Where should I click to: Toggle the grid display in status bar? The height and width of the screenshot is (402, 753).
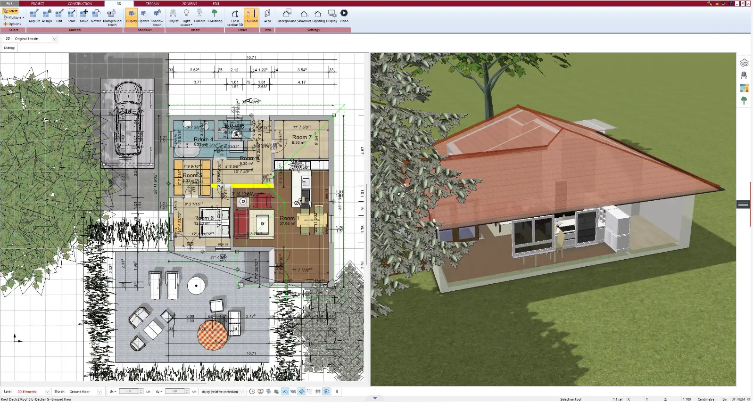coord(318,392)
